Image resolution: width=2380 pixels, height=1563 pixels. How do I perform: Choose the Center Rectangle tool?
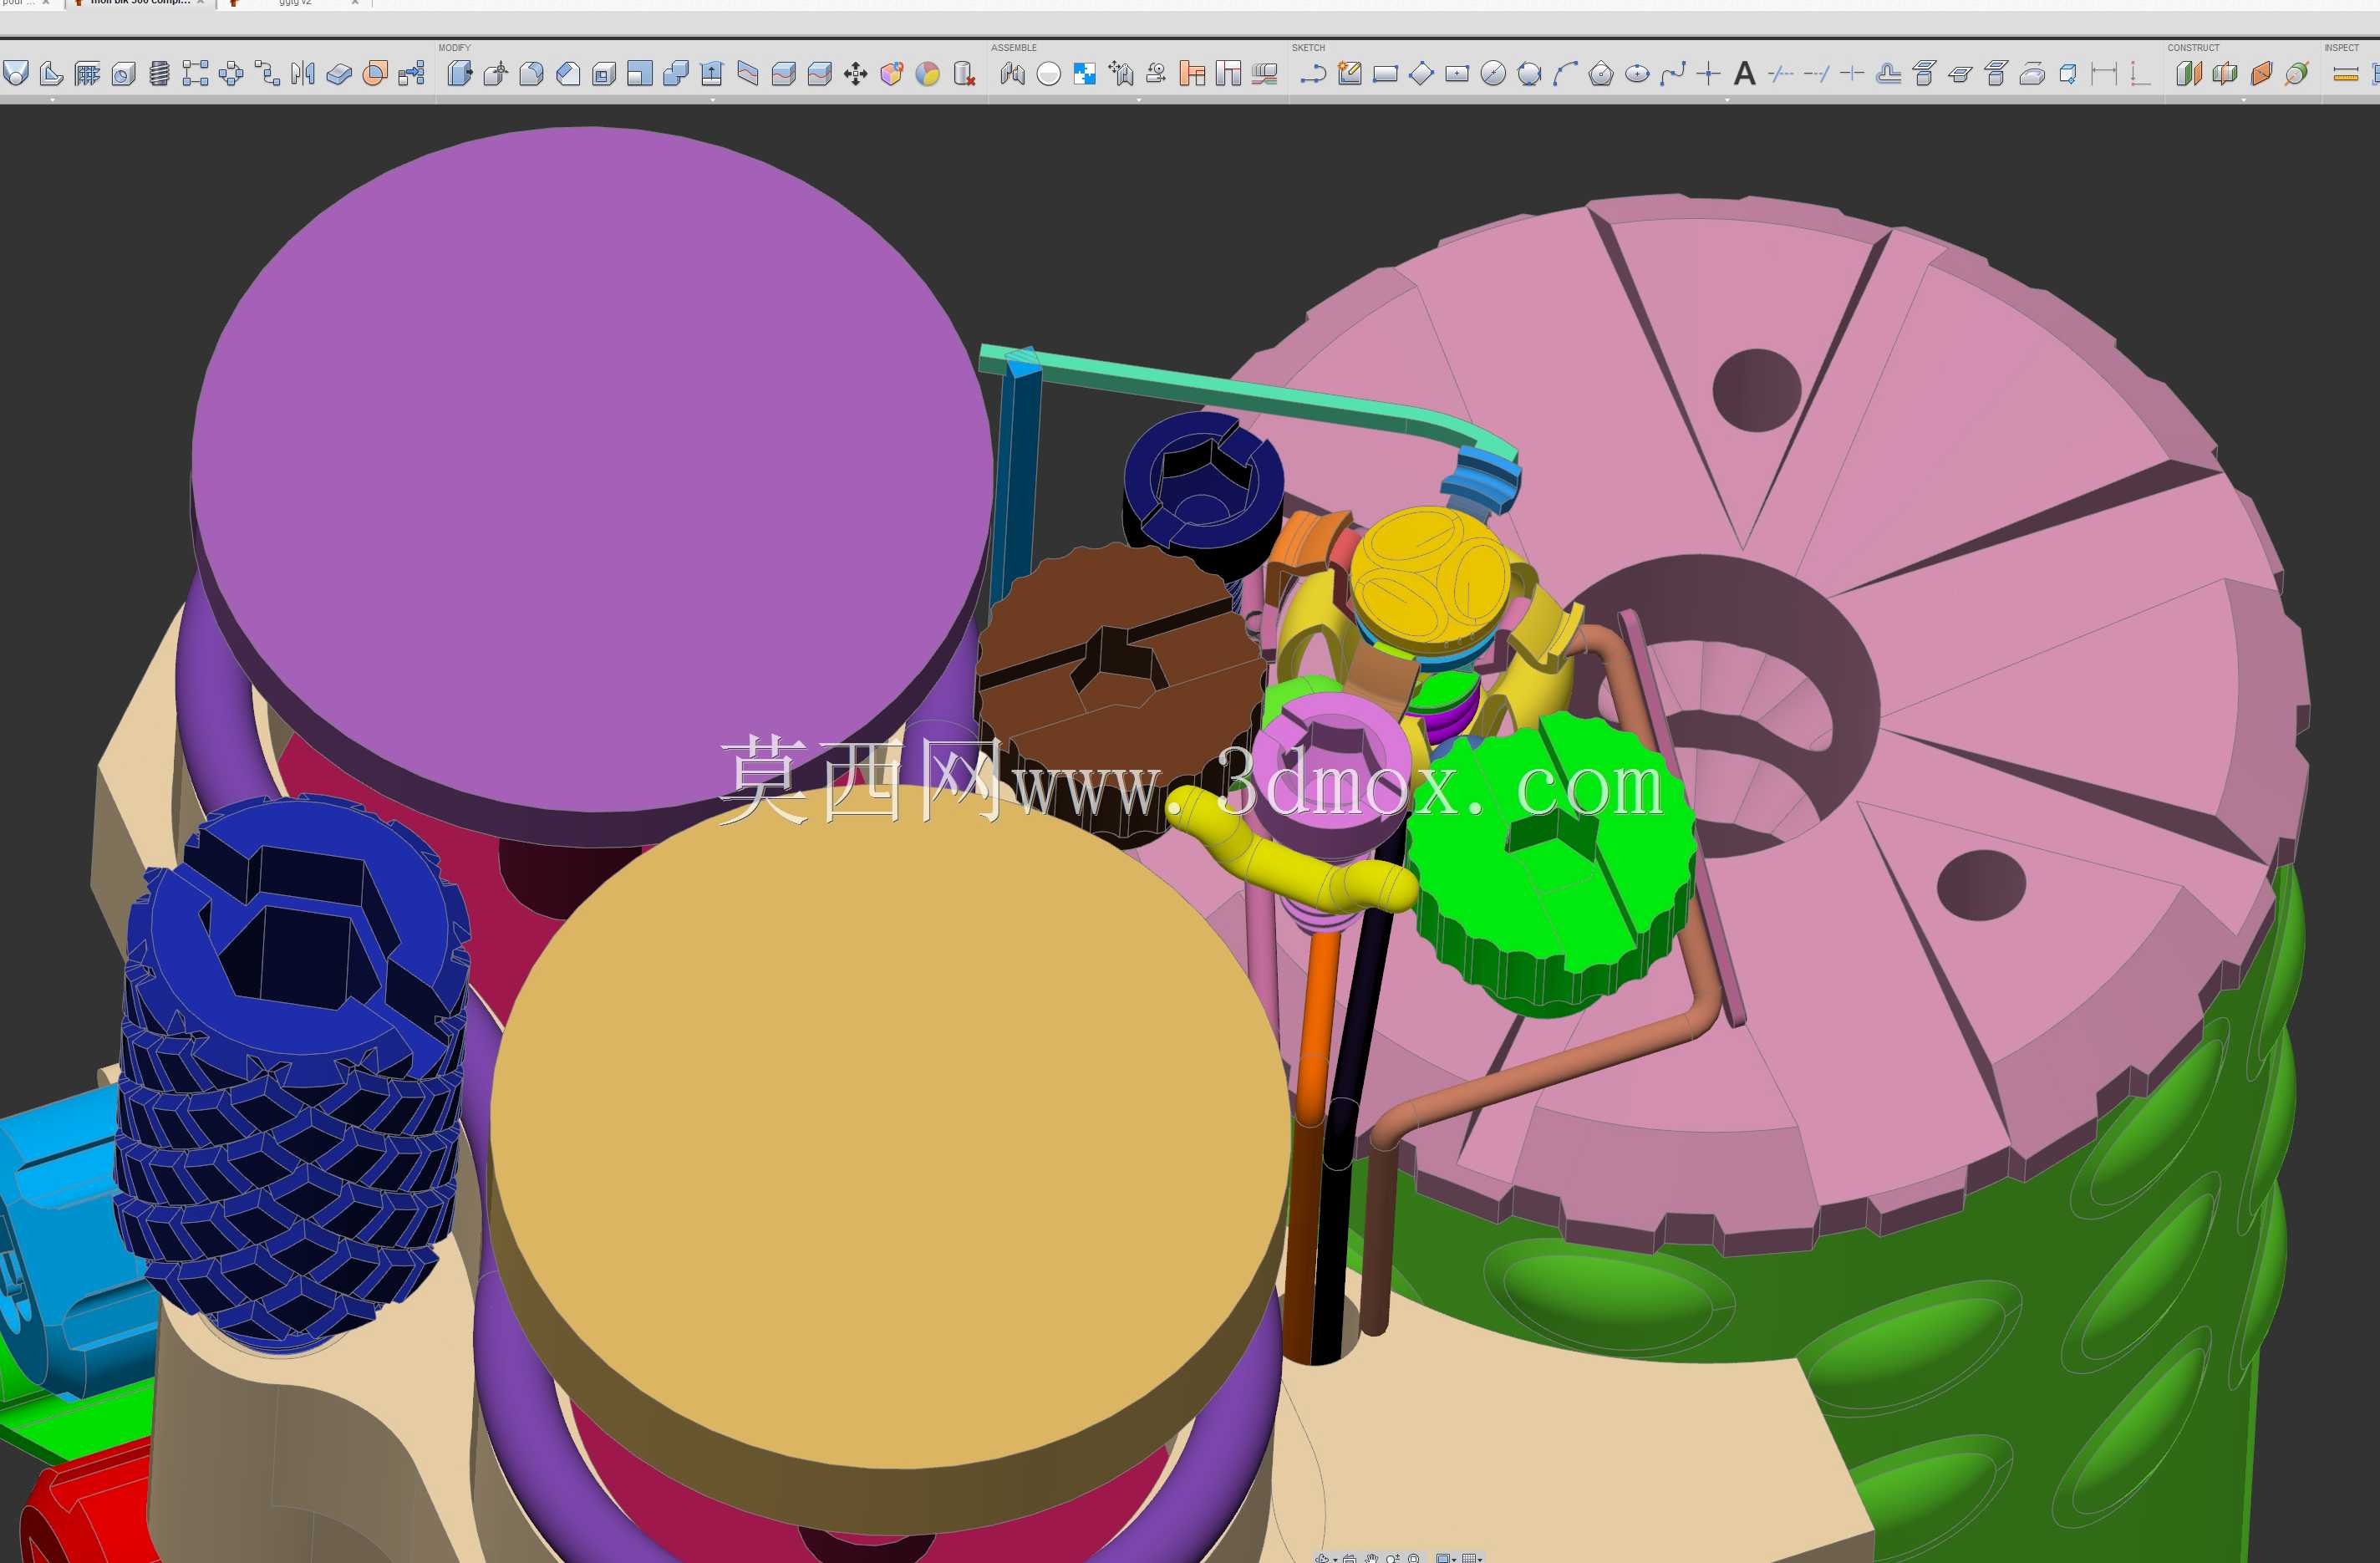click(x=1457, y=73)
